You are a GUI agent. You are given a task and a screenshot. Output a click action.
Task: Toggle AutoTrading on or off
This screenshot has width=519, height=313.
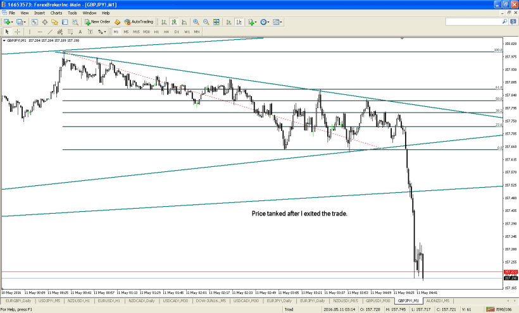point(139,21)
